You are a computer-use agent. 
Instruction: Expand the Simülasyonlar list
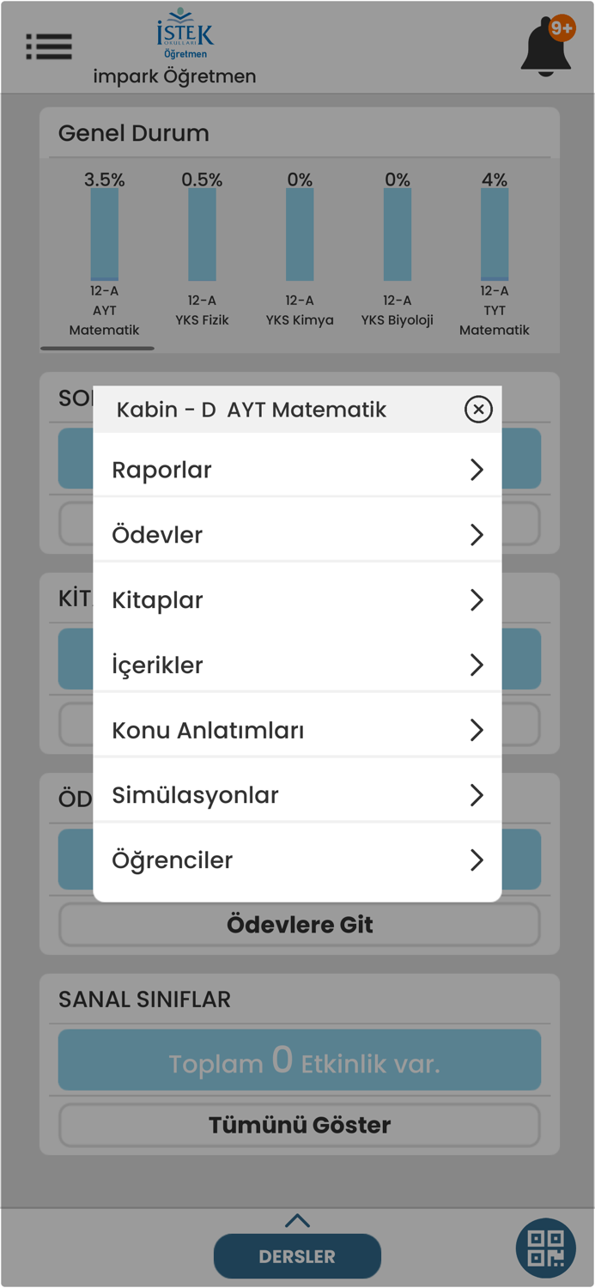296,794
